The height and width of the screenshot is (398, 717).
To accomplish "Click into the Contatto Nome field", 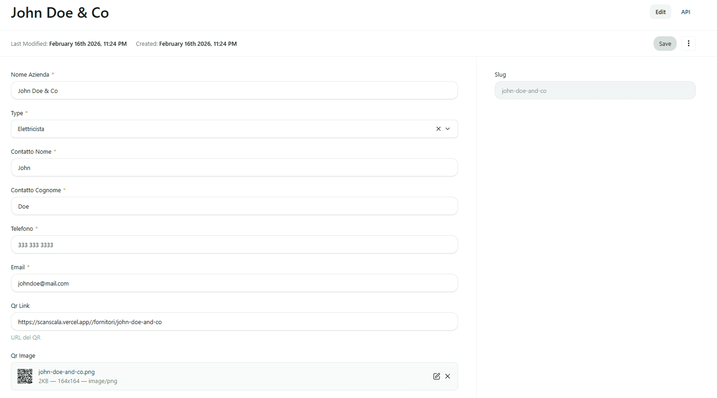I will (234, 168).
